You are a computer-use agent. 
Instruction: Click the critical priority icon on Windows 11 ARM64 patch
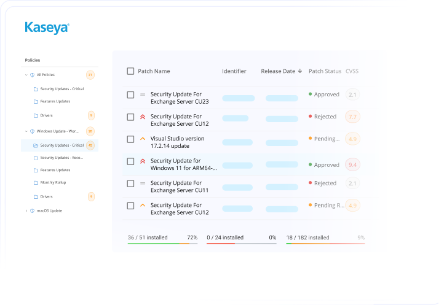(143, 161)
